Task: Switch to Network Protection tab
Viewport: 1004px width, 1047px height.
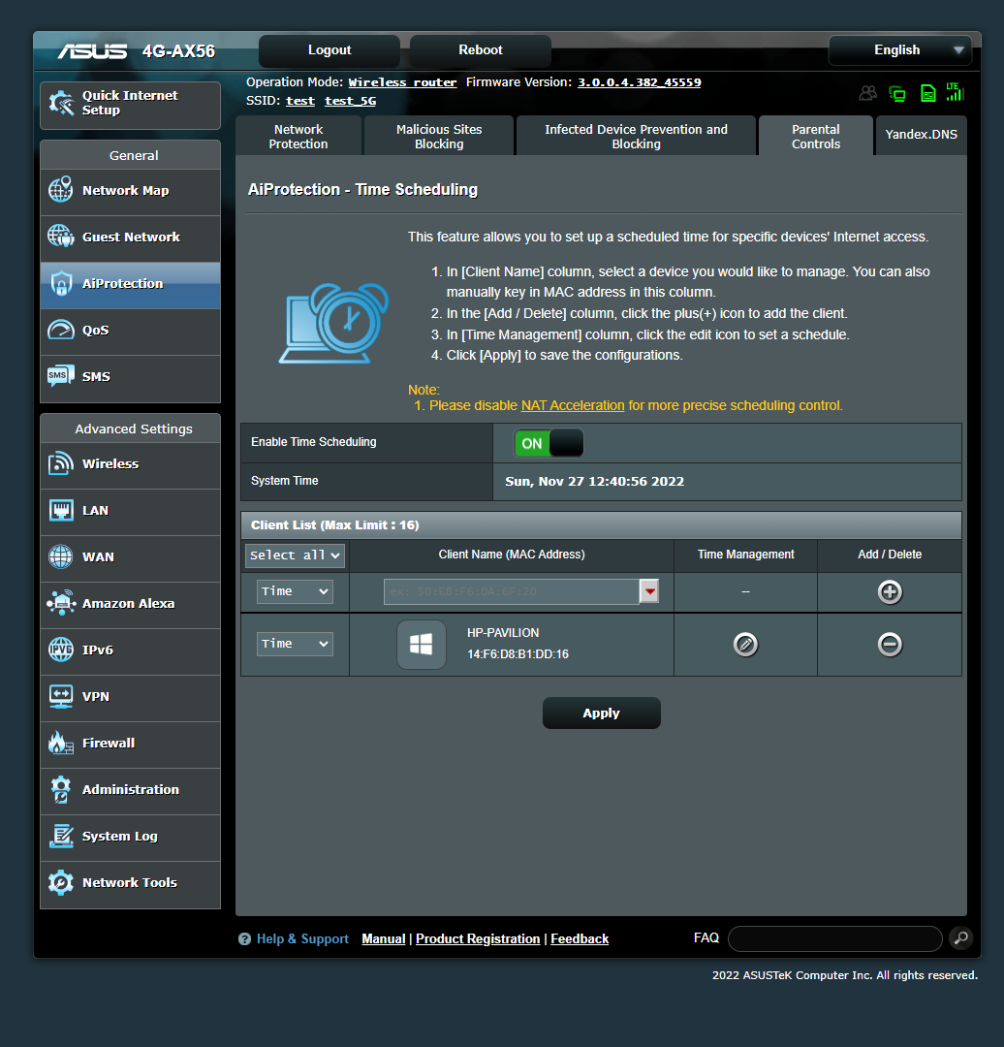Action: pos(298,137)
